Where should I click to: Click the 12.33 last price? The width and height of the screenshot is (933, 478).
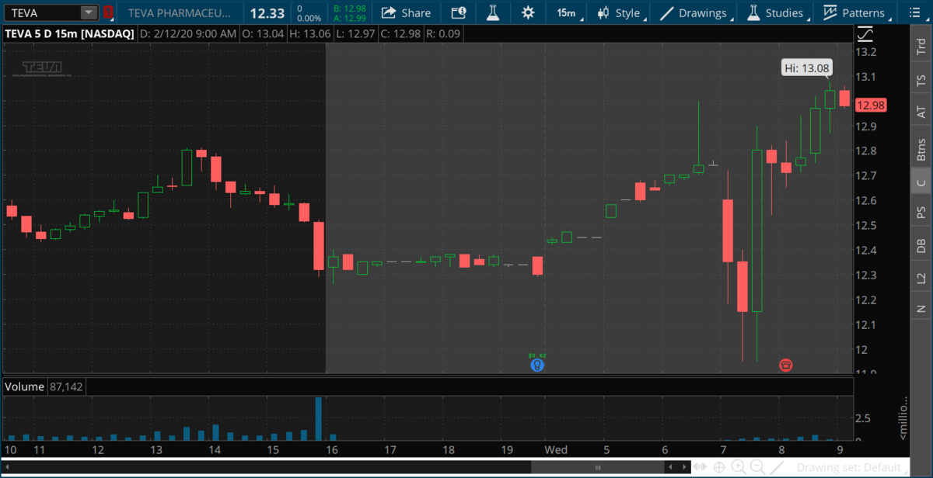click(x=268, y=12)
